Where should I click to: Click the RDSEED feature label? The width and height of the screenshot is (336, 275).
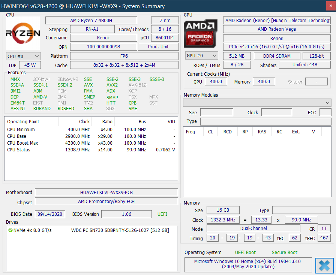(x=66, y=109)
